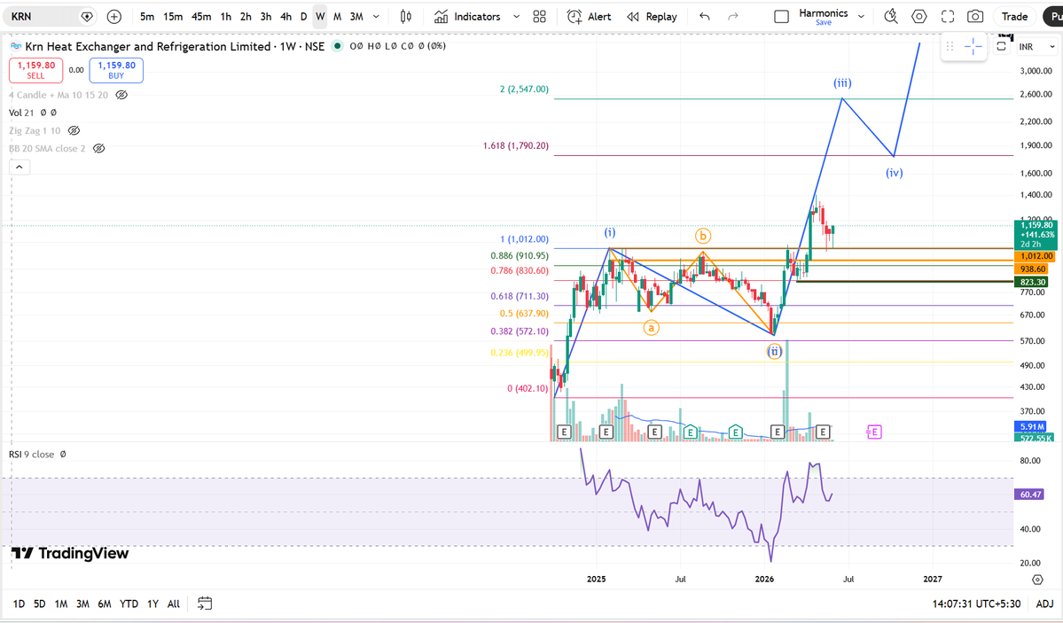
Task: Select the layout setup square icon
Action: coord(781,17)
